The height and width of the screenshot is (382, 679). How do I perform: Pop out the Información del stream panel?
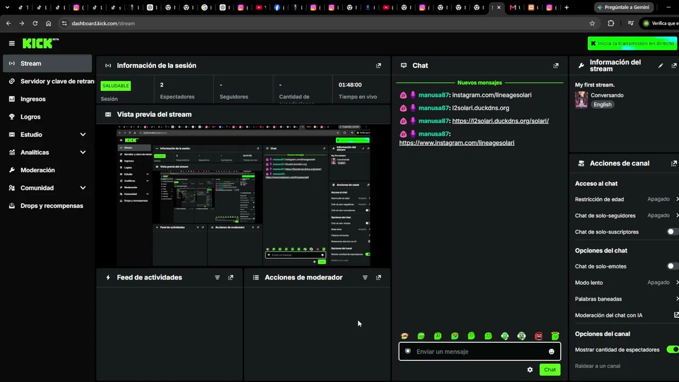[674, 66]
